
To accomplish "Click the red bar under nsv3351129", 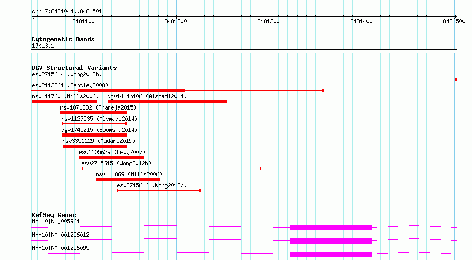I will pyautogui.click(x=95, y=146).
